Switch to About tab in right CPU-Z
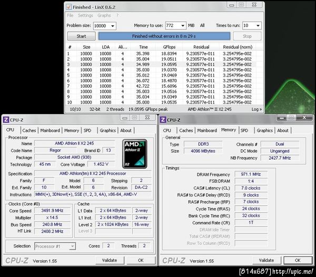316x277 pixels. (x=283, y=130)
